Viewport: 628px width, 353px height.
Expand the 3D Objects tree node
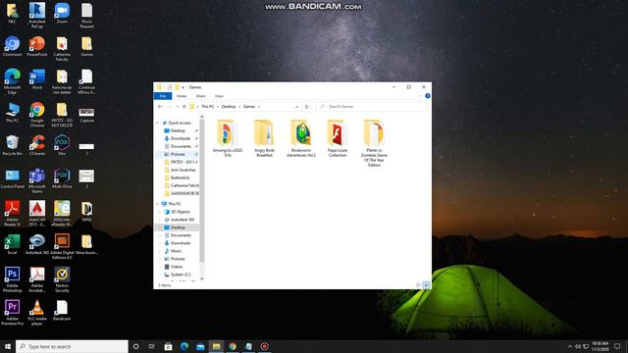(160, 212)
